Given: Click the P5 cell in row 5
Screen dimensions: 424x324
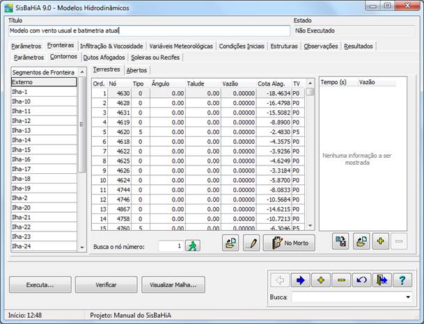Looking at the screenshot, I should (298, 132).
